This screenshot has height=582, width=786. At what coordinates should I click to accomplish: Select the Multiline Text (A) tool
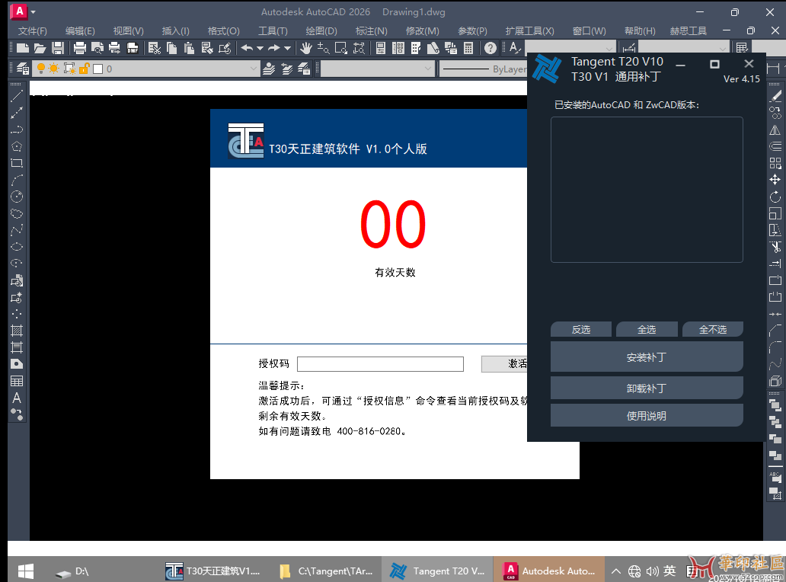point(16,398)
